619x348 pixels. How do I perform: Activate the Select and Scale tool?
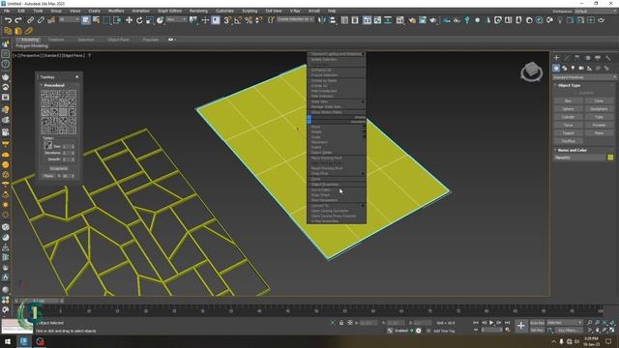[150, 20]
